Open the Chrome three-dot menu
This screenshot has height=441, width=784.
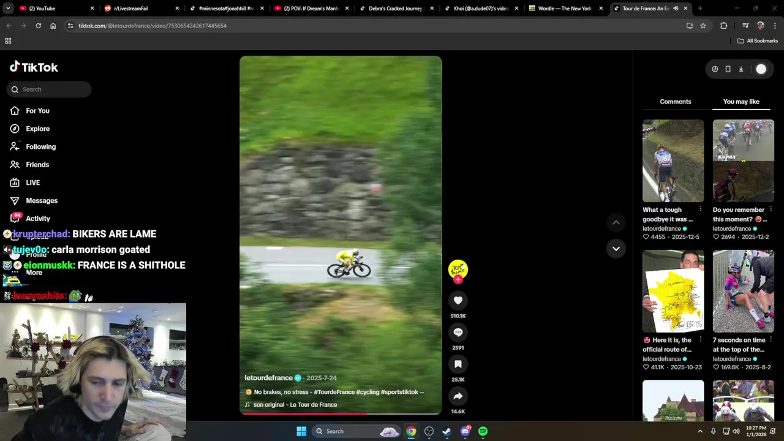(775, 26)
